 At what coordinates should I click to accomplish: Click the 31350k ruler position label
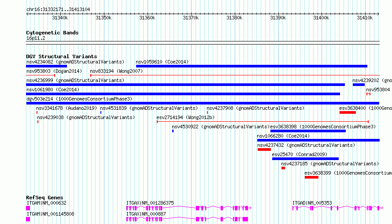(x=104, y=18)
